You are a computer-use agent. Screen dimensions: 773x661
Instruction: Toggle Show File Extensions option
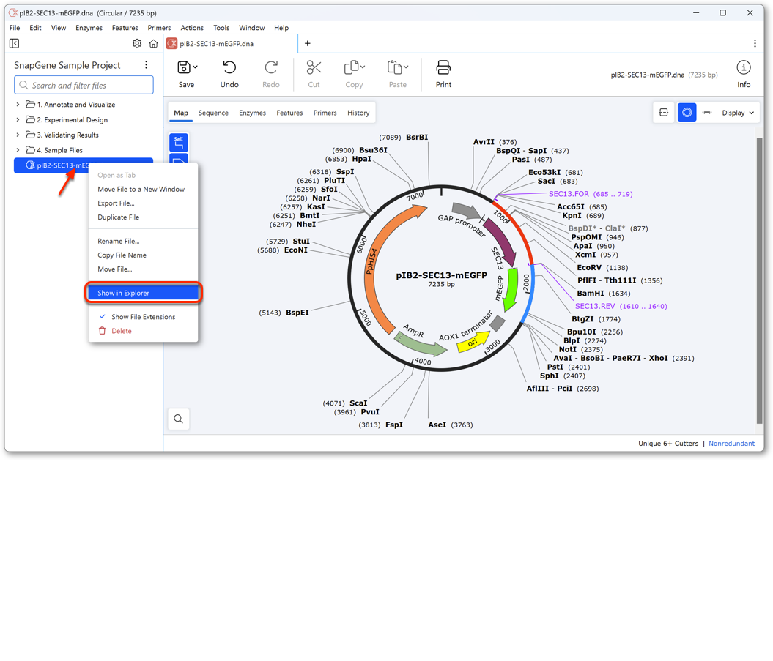click(143, 317)
